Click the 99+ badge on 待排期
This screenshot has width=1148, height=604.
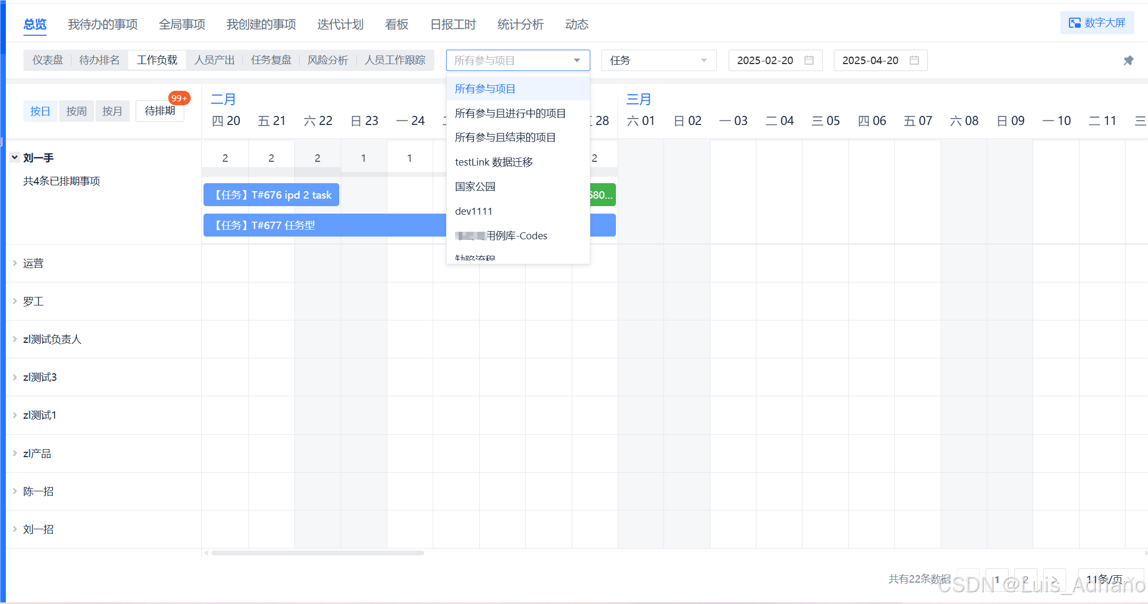point(178,98)
